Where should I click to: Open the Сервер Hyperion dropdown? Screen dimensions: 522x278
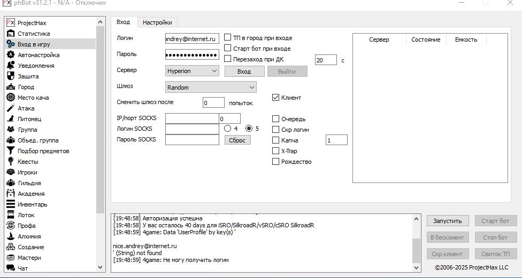click(192, 71)
